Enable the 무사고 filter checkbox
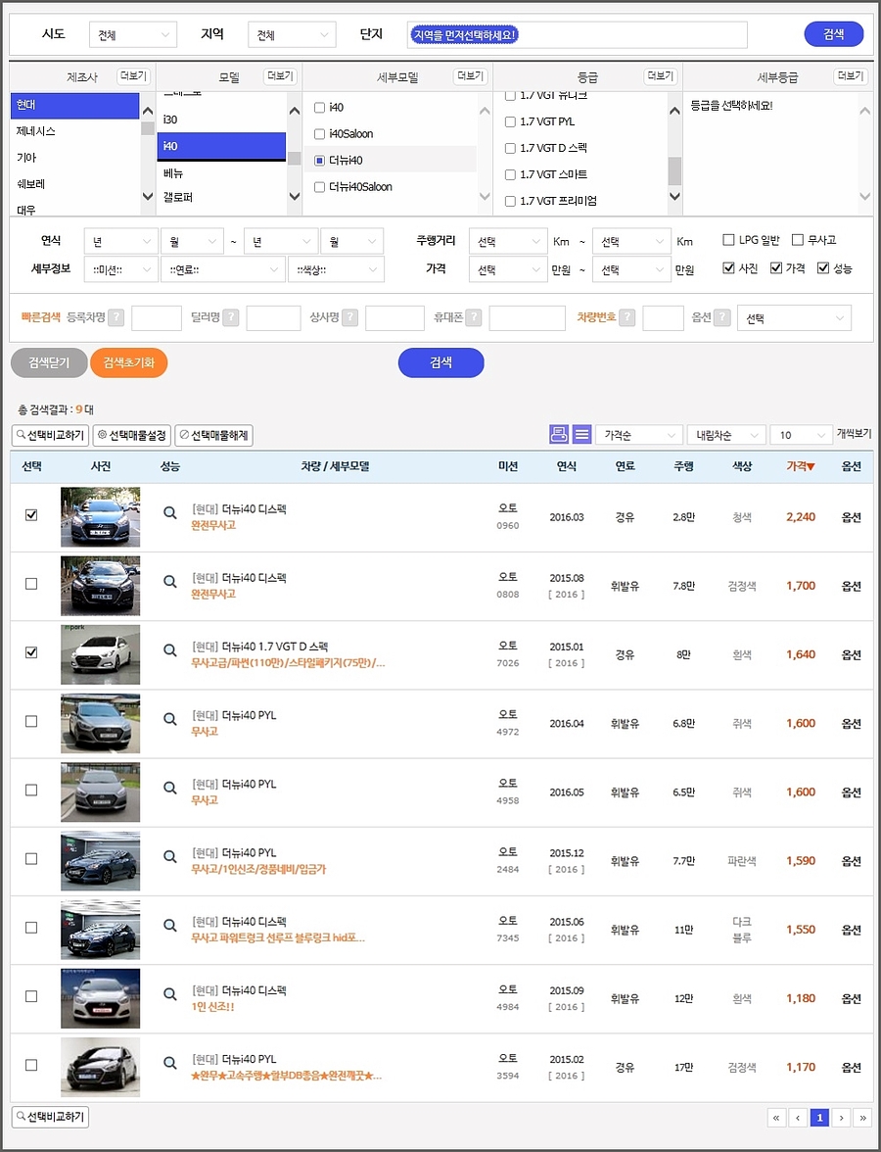Viewport: 881px width, 1152px height. pos(797,239)
